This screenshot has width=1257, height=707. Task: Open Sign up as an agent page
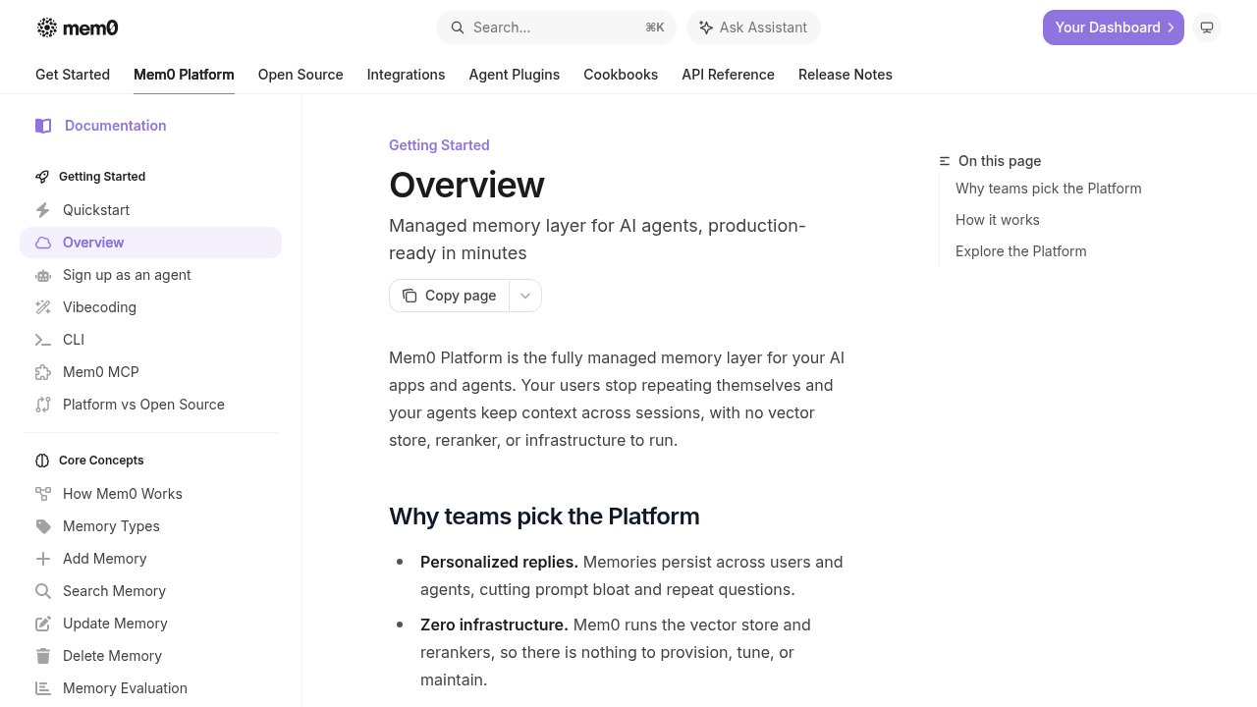coord(150,275)
